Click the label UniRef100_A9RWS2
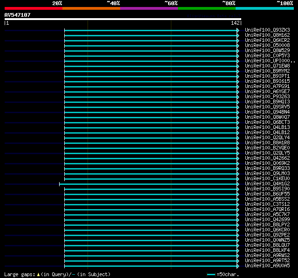The height and width of the screenshot is (278, 298). point(267,256)
